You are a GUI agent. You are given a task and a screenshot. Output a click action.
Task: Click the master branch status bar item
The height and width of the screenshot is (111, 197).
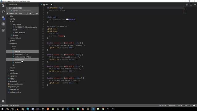coord(5,105)
